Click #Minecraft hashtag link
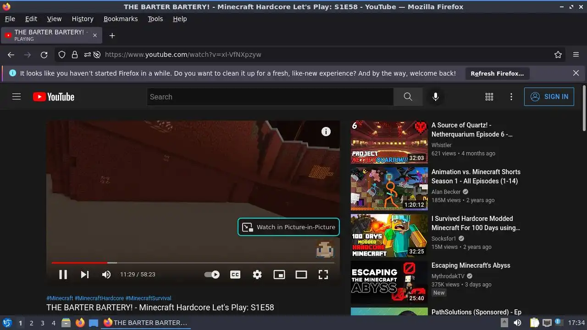The height and width of the screenshot is (330, 587). tap(60, 298)
